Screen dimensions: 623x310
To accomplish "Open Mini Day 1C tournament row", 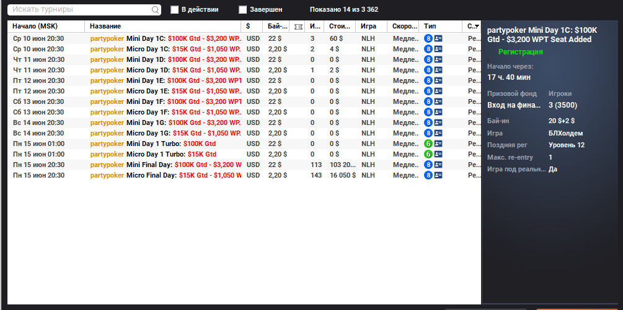I will (x=244, y=38).
